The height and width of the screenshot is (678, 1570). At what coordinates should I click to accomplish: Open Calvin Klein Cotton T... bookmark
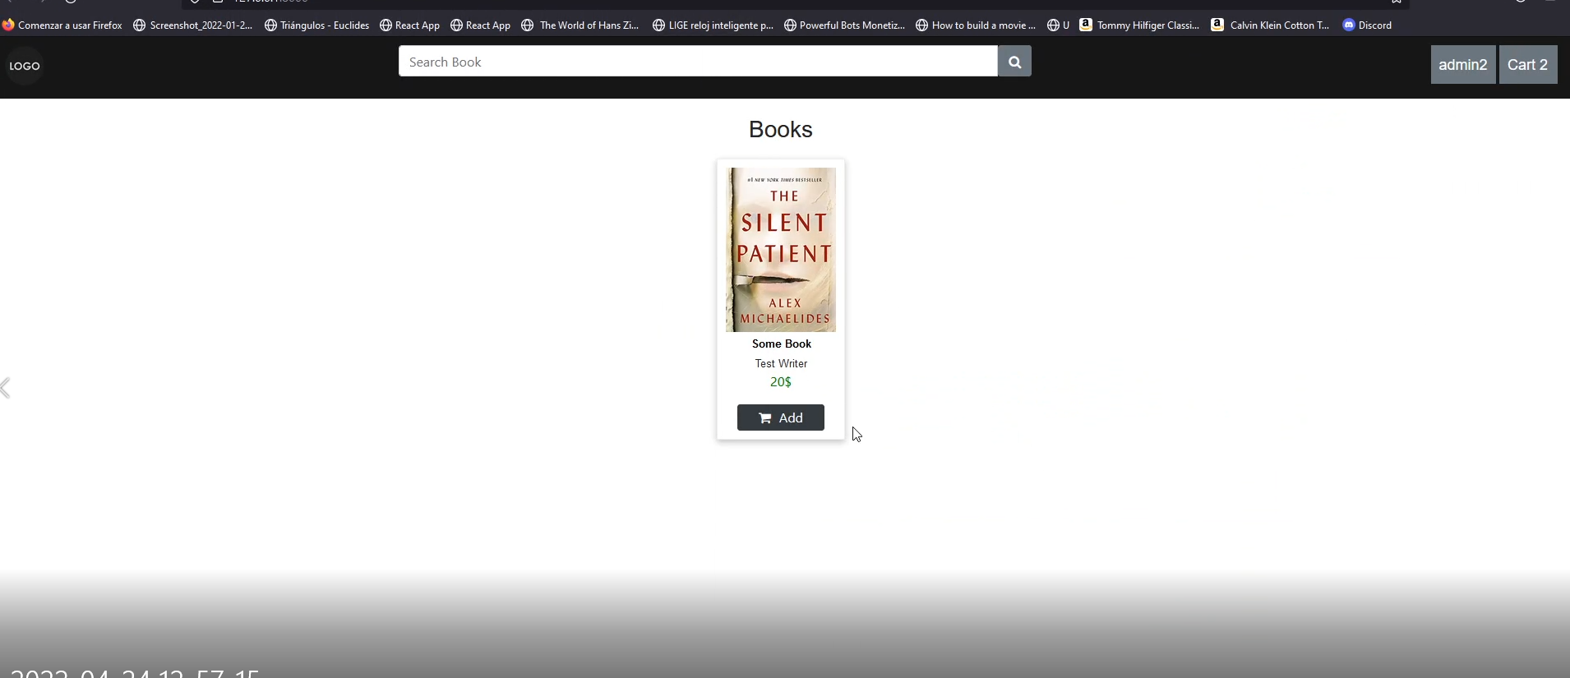1270,25
